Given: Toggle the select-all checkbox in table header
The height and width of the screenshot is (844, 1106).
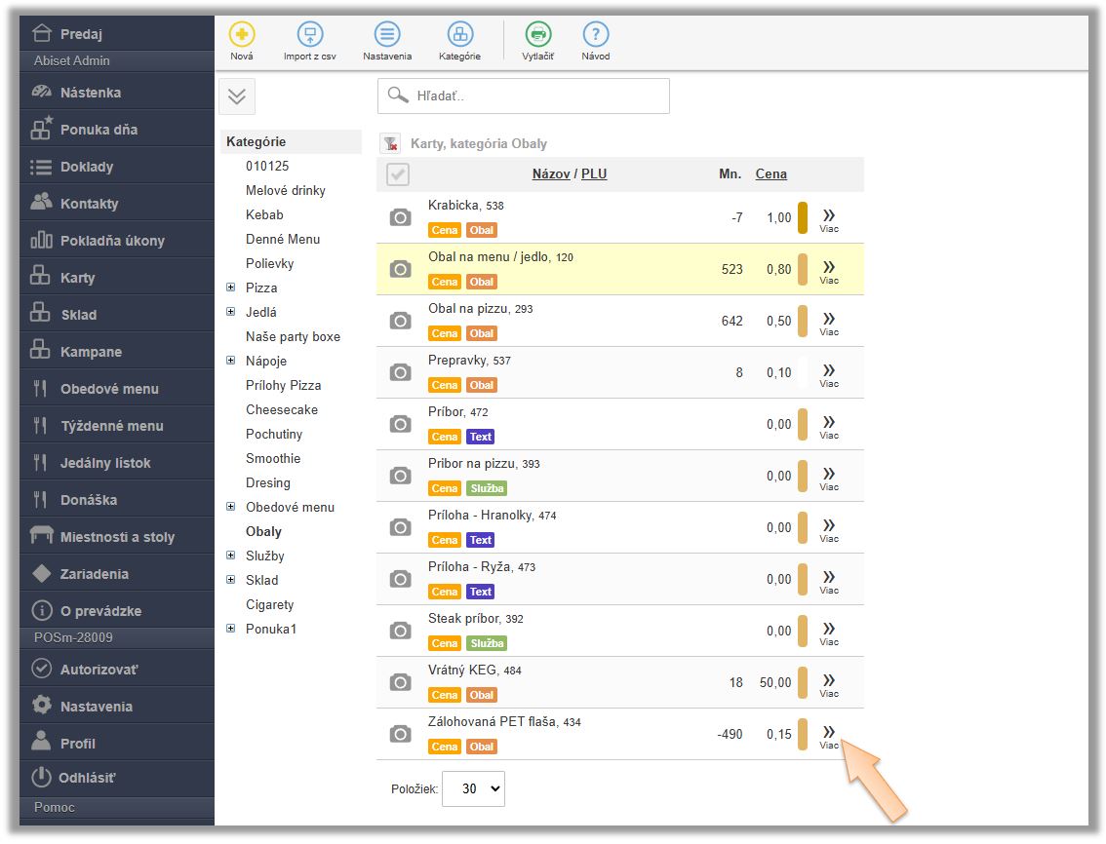Looking at the screenshot, I should point(398,174).
